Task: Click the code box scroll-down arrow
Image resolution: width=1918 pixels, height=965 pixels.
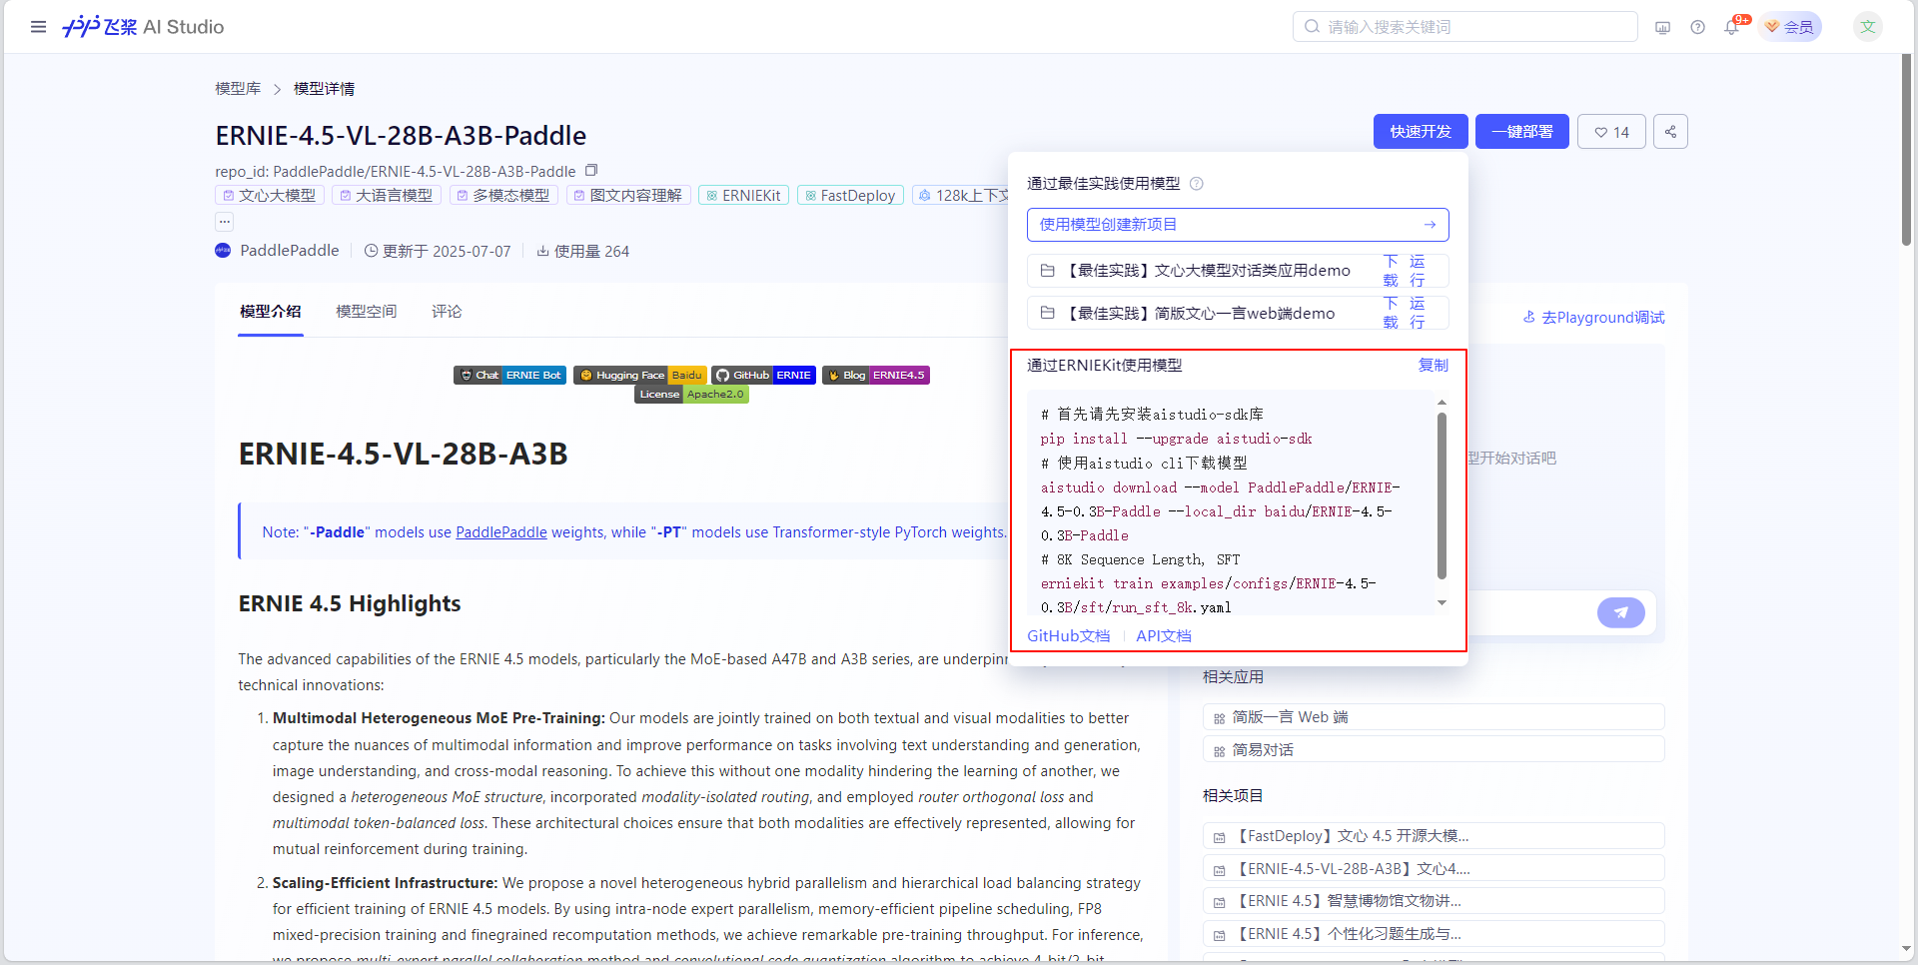Action: pos(1441,602)
